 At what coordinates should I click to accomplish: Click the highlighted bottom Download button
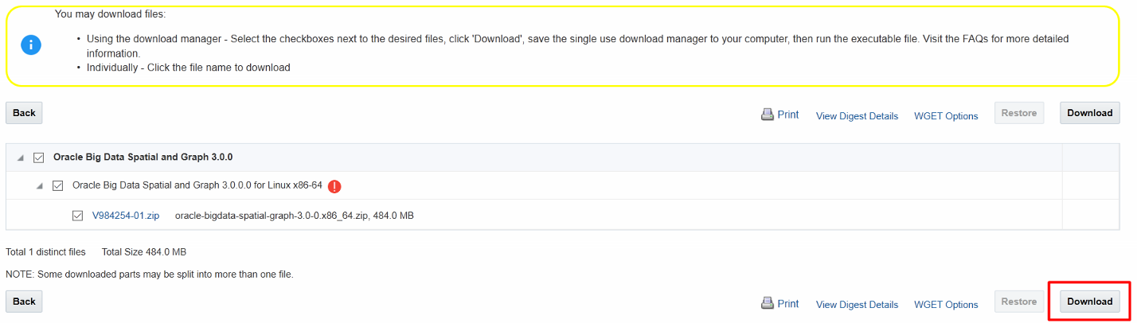[x=1089, y=302]
